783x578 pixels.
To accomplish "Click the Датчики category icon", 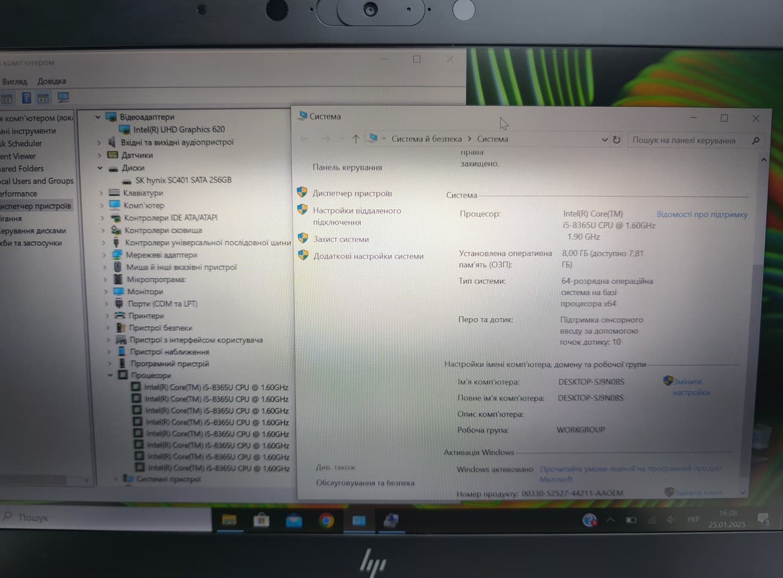I will (x=113, y=155).
